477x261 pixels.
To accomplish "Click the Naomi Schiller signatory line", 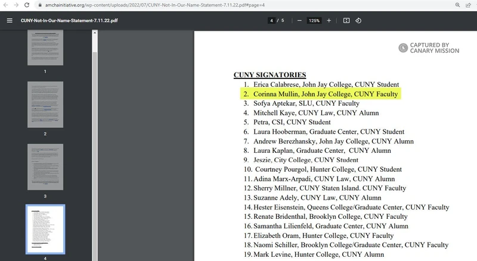I will click(x=346, y=245).
